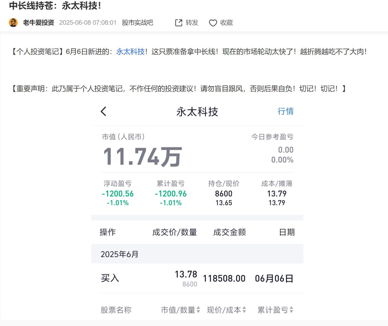Image resolution: width=388 pixels, height=326 pixels.
Task: Click the 2025年6月 month row
Action: (x=197, y=254)
